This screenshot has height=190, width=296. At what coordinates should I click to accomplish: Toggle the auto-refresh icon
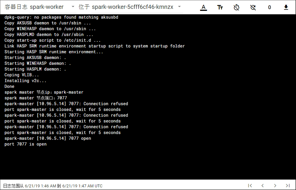pos(253,7)
